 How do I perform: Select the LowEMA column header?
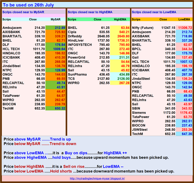[x=184, y=19]
